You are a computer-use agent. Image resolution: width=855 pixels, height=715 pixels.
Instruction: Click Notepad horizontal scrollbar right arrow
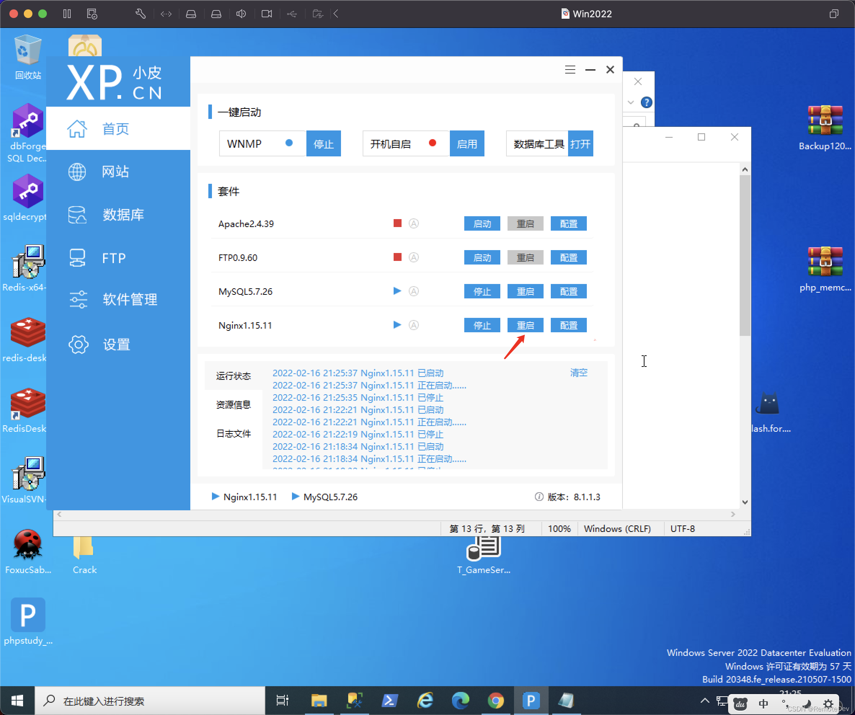733,514
